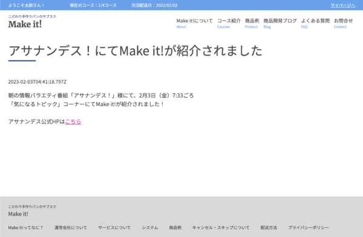Open footer キャンセル・スキップについて link

point(221,227)
